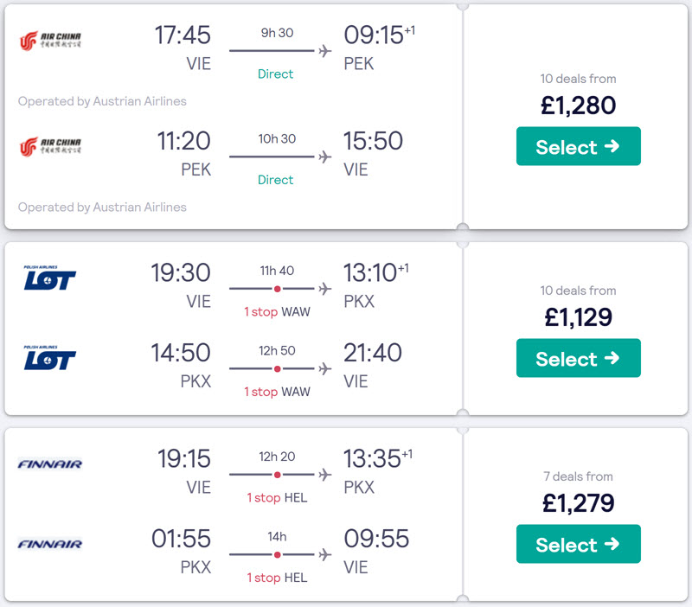Click '7 deals from' text on the Finnair card
The height and width of the screenshot is (607, 692).
(578, 476)
